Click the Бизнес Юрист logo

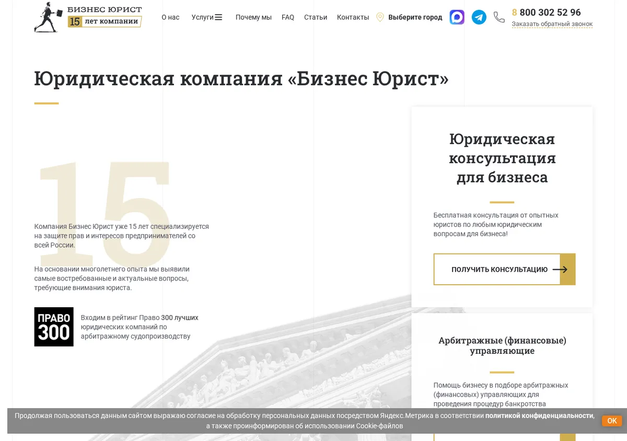88,17
